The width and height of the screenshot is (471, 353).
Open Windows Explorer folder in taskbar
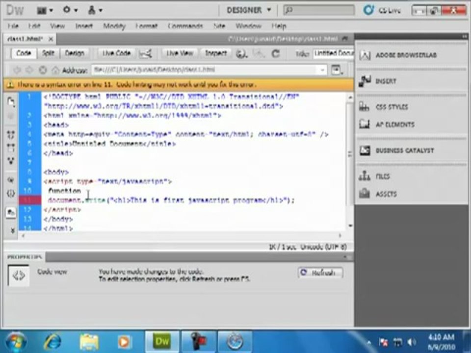pos(89,342)
